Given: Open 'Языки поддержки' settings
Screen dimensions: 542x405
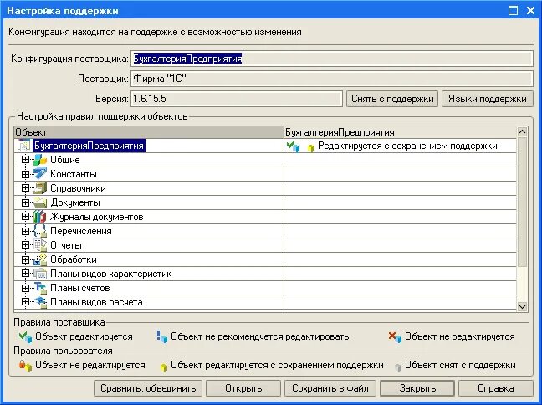Looking at the screenshot, I should (x=488, y=99).
